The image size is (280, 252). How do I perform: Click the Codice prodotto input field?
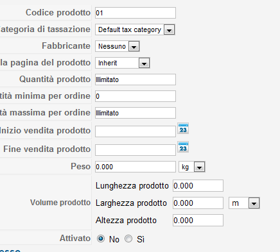136,13
